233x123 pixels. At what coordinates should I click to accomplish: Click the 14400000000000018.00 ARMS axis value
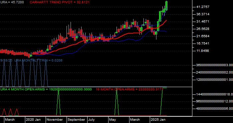point(214,94)
